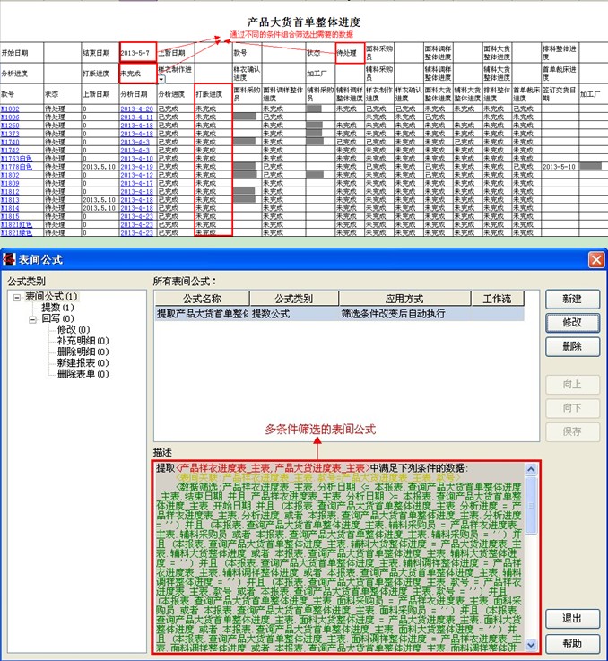
Task: Select 新建报表 (0) tree item
Action: pyautogui.click(x=82, y=362)
